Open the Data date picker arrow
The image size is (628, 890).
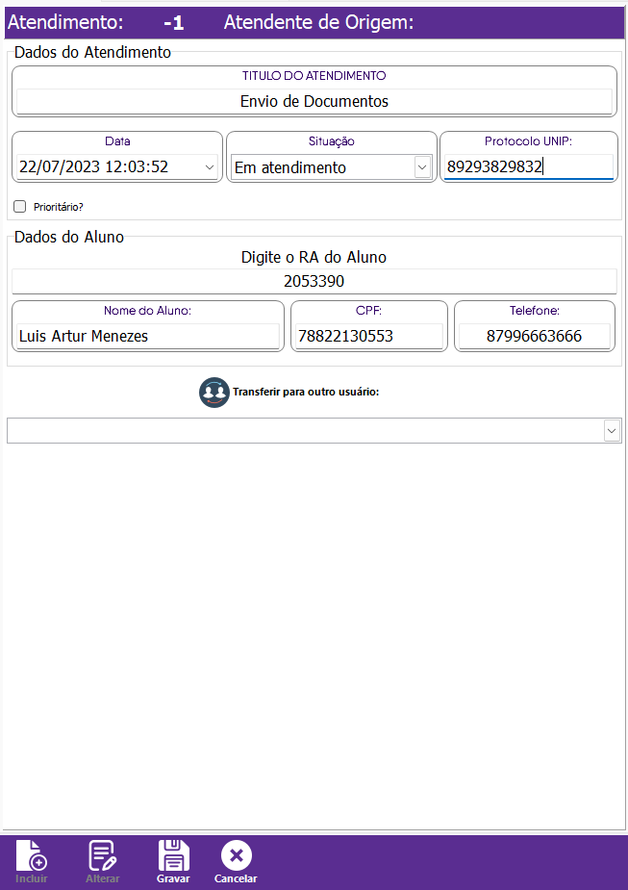coord(210,167)
